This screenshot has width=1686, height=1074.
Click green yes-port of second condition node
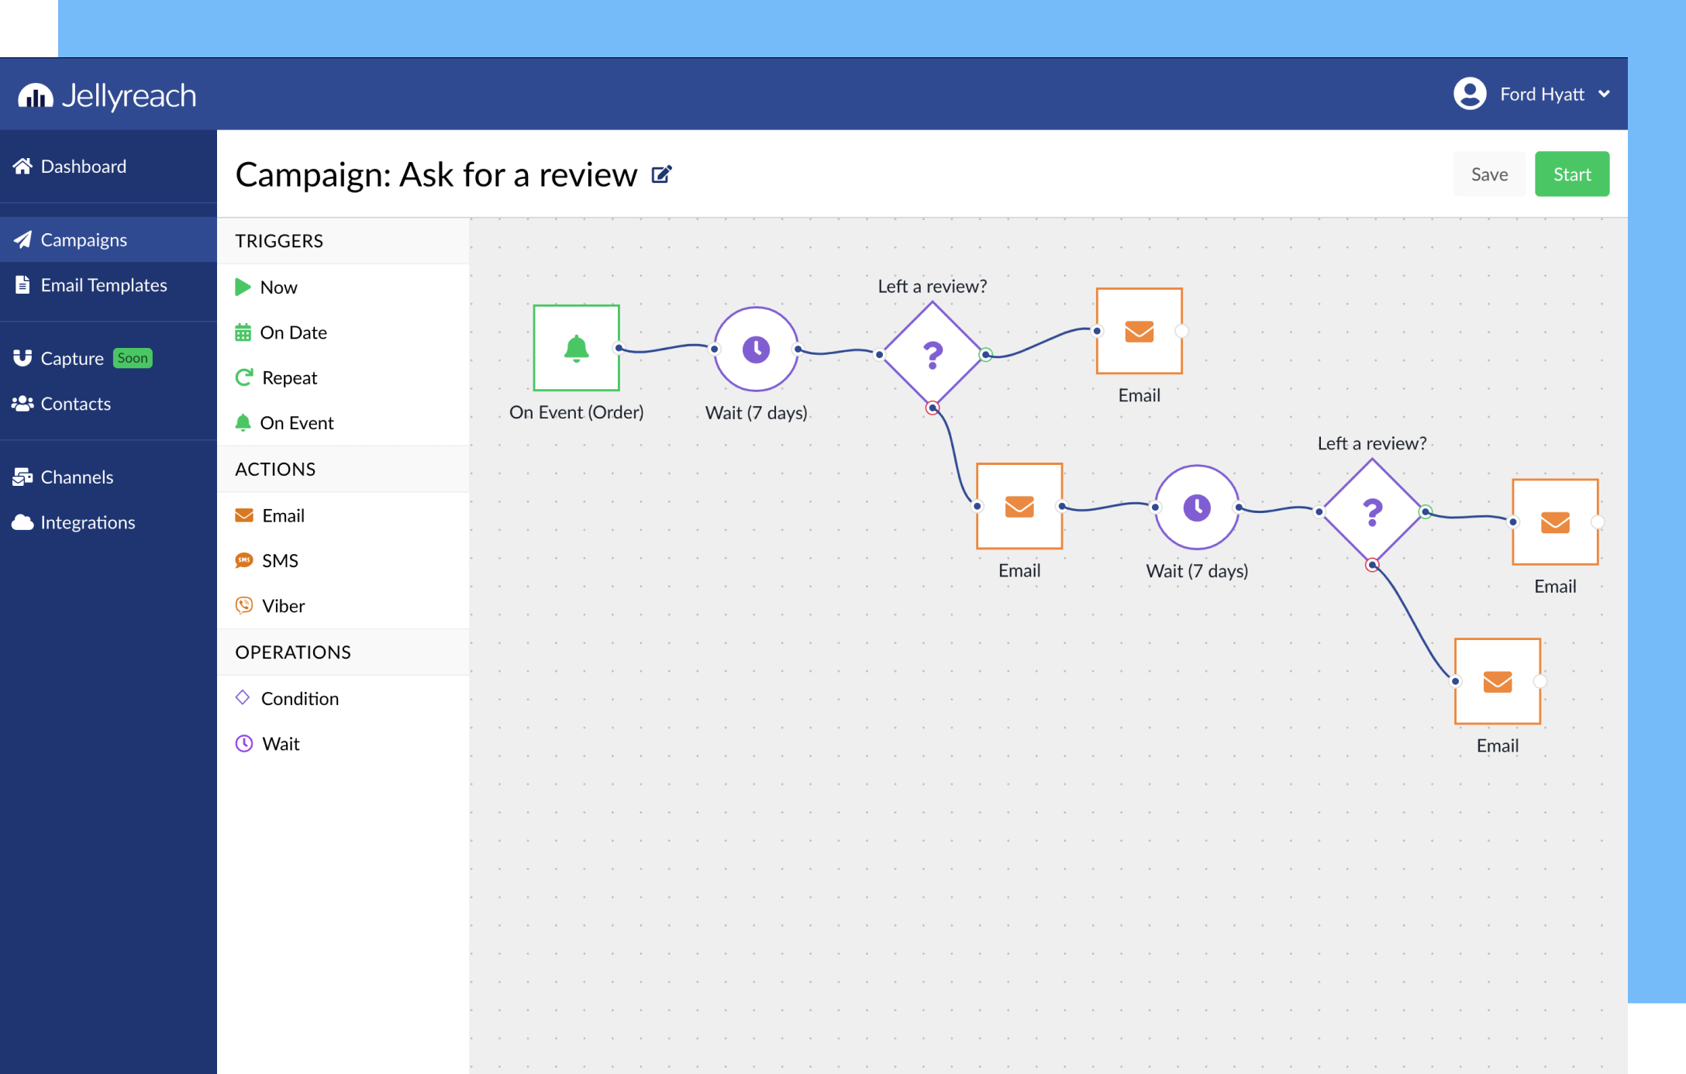1426,511
